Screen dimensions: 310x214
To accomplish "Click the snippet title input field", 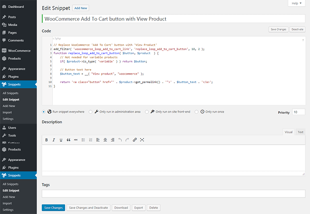I will click(x=174, y=19).
